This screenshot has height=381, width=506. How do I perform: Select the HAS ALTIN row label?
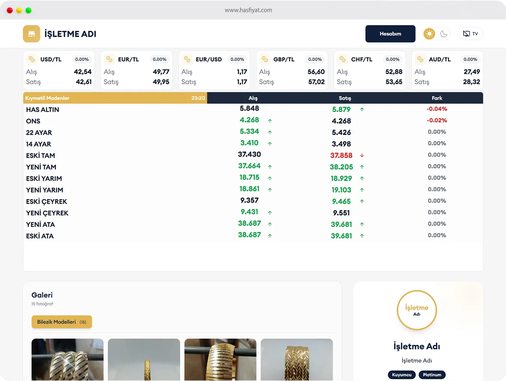(x=43, y=110)
